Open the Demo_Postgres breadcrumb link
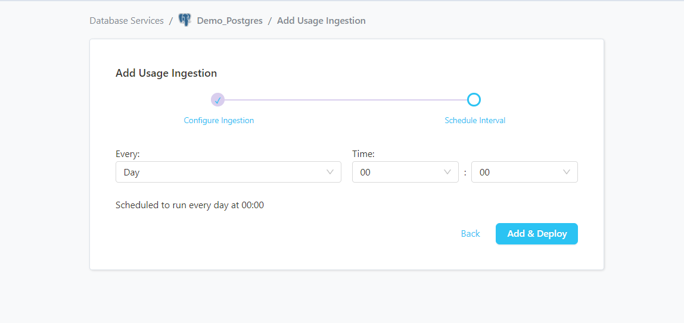 (x=229, y=21)
